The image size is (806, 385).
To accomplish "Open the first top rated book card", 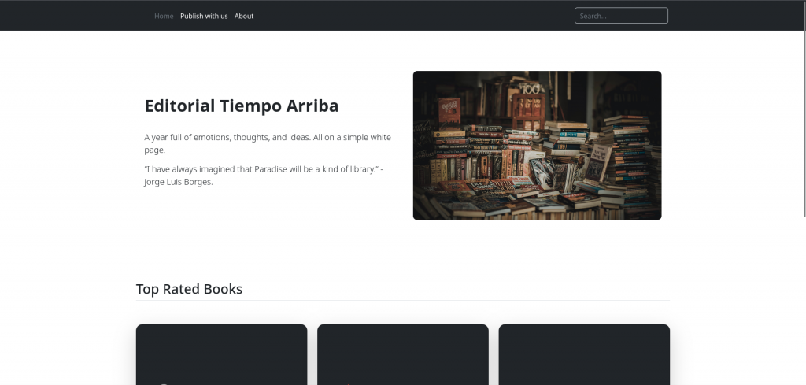I will pyautogui.click(x=221, y=354).
